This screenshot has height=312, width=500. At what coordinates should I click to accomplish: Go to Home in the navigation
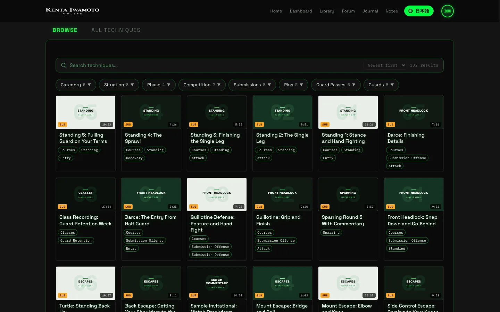[x=276, y=11]
